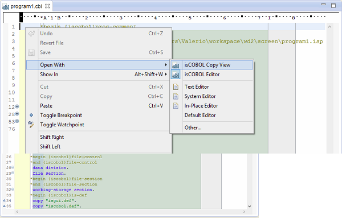Open with System Editor

211,96
